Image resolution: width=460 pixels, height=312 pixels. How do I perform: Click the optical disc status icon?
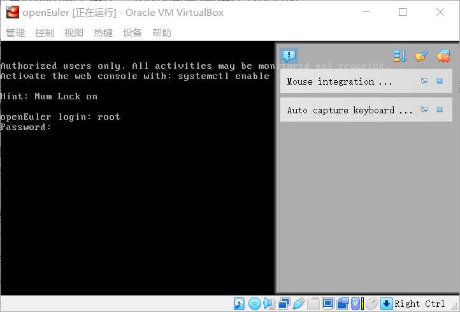(254, 304)
